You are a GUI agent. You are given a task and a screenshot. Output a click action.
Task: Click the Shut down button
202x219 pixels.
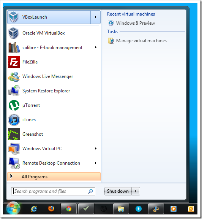click(x=118, y=191)
